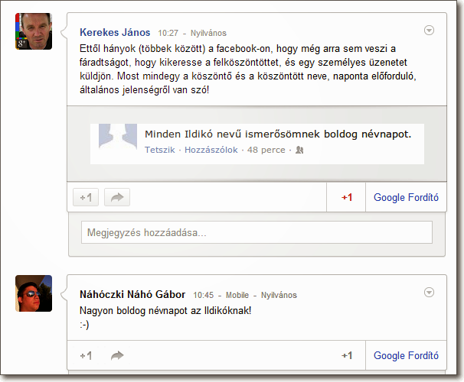
Task: Show the +1 count on Náhóczki's post
Action: click(x=347, y=355)
